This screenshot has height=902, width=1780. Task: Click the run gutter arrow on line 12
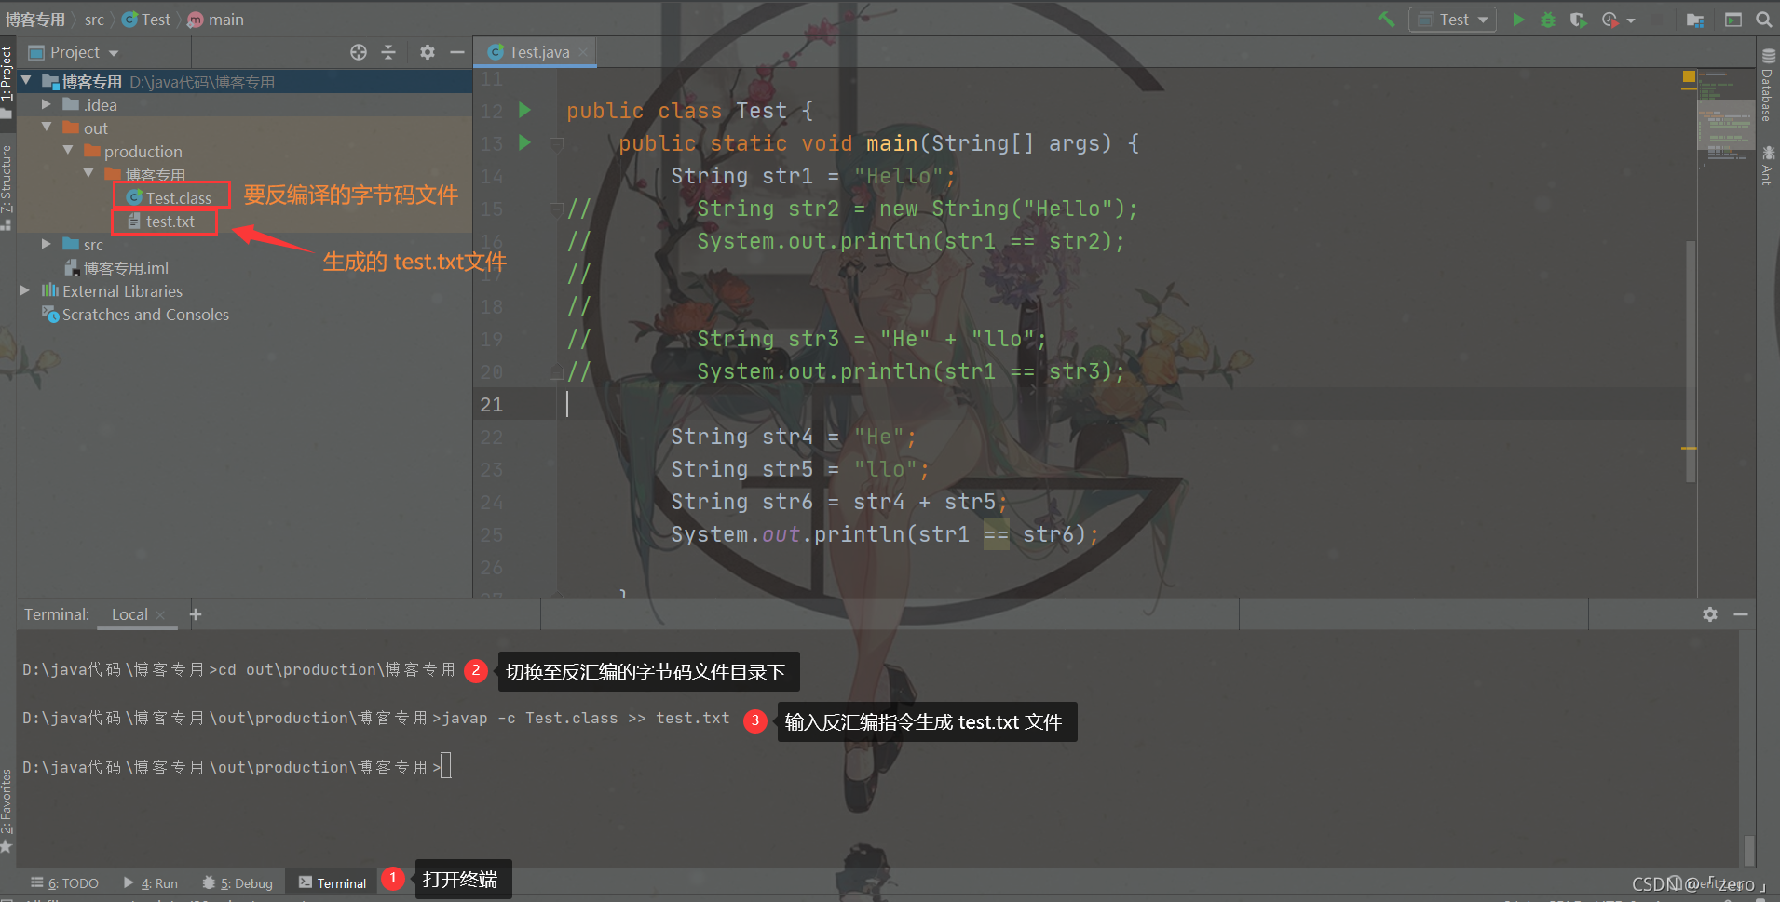(524, 110)
